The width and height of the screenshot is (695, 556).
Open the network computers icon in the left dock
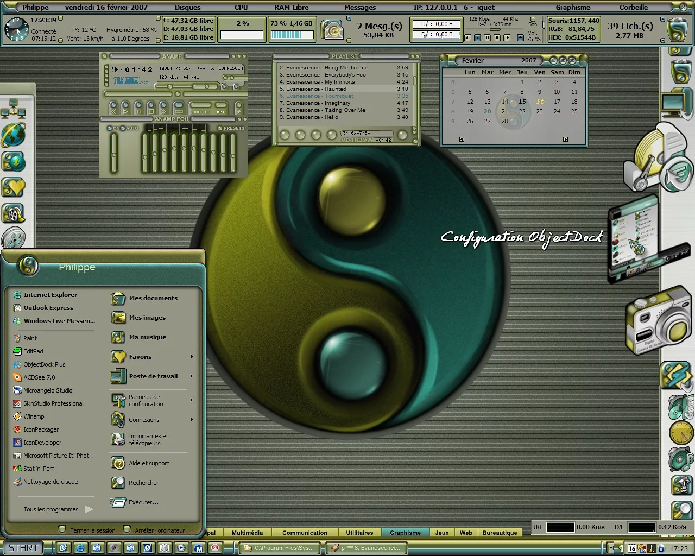tap(13, 108)
